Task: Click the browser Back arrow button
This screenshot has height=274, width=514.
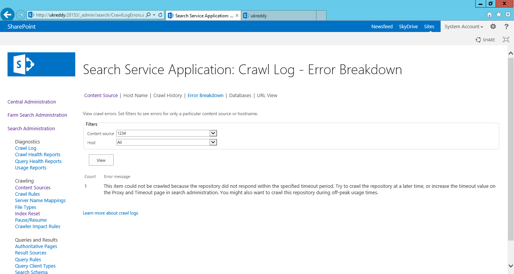Action: click(8, 15)
